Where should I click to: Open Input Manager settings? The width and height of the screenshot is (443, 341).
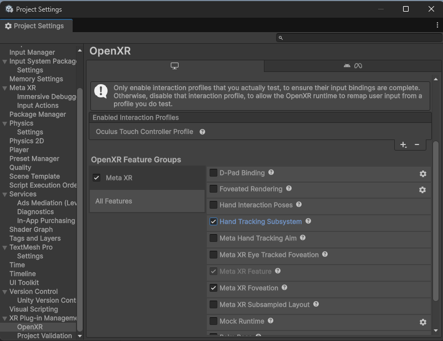coord(32,52)
